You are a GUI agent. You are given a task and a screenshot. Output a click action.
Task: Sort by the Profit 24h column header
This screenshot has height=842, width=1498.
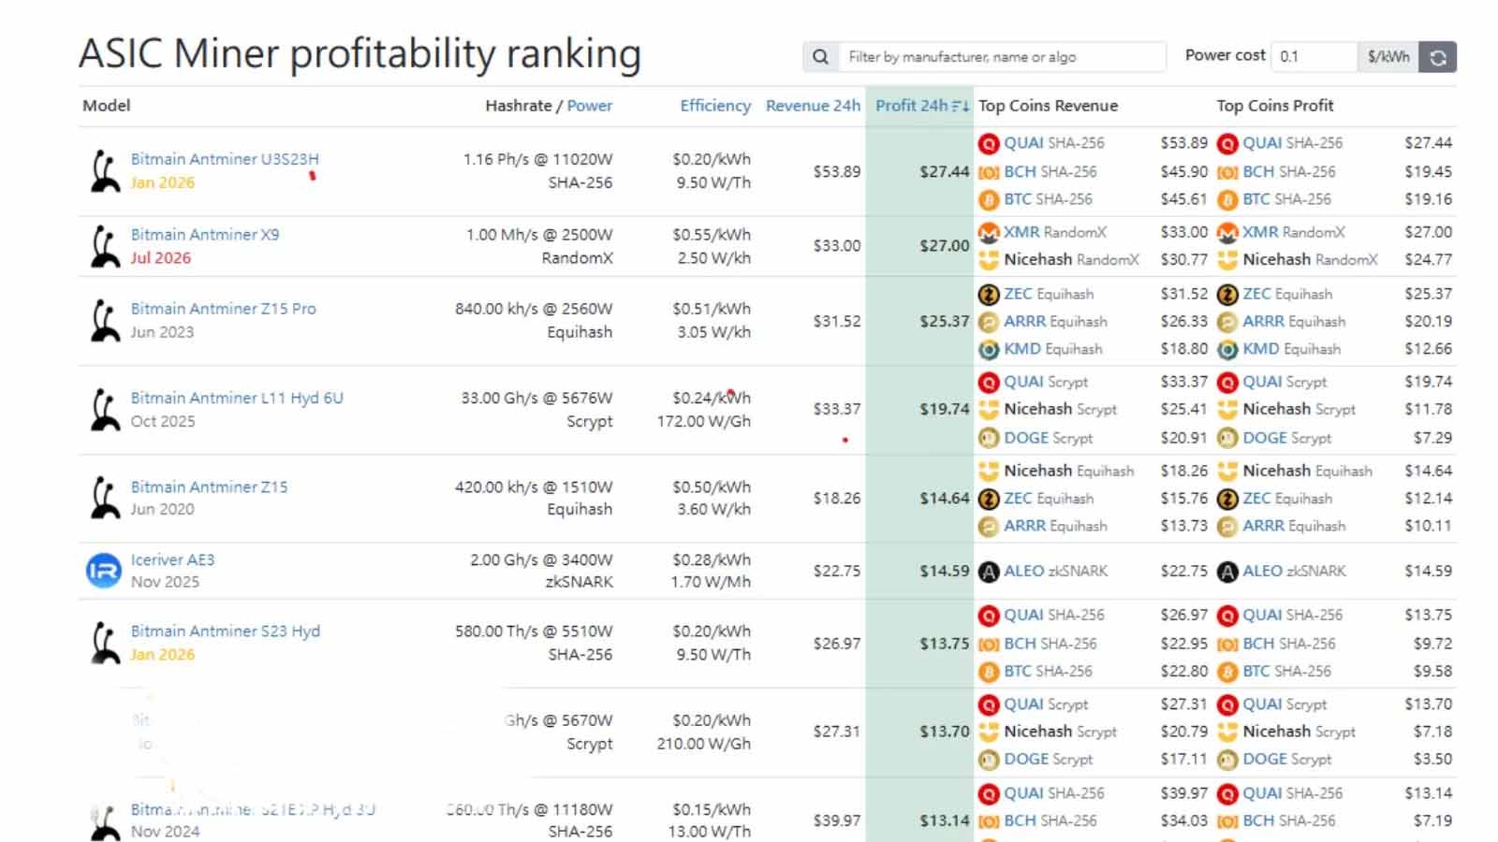tap(921, 106)
